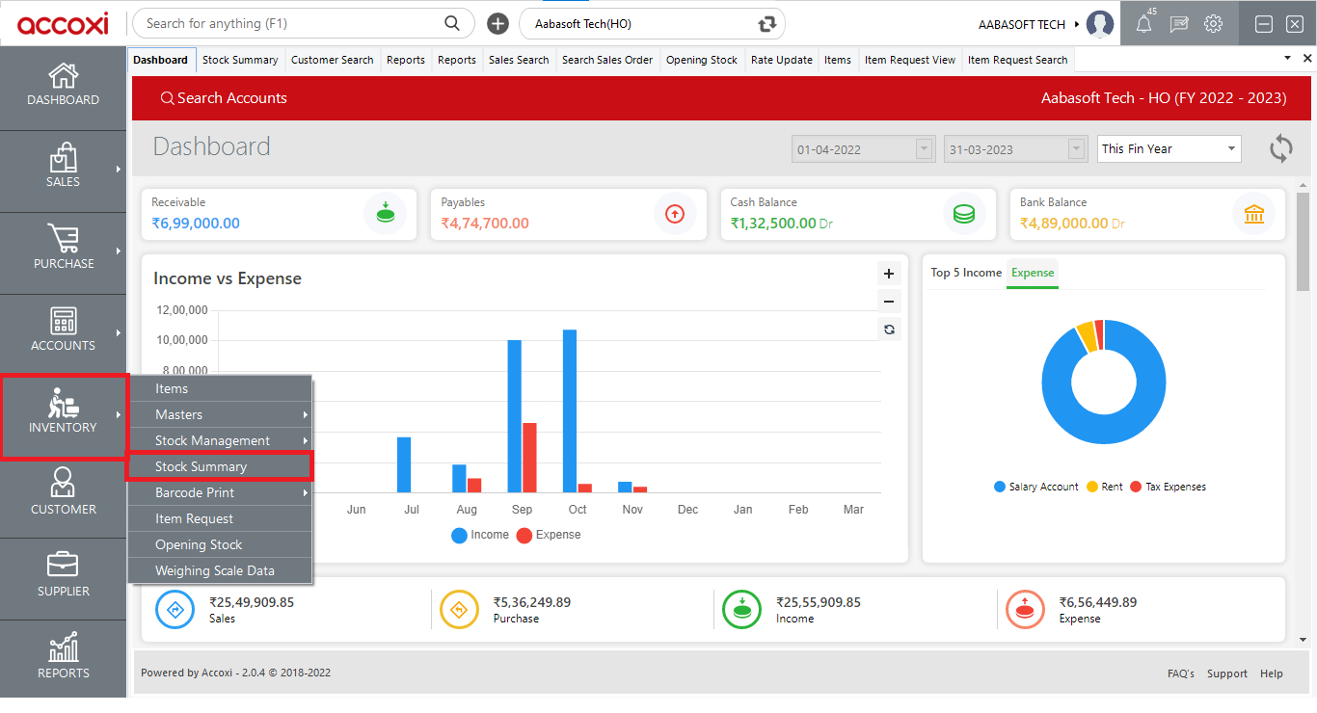Toggle the Salary Account legend item
The width and height of the screenshot is (1317, 713).
pyautogui.click(x=1036, y=487)
